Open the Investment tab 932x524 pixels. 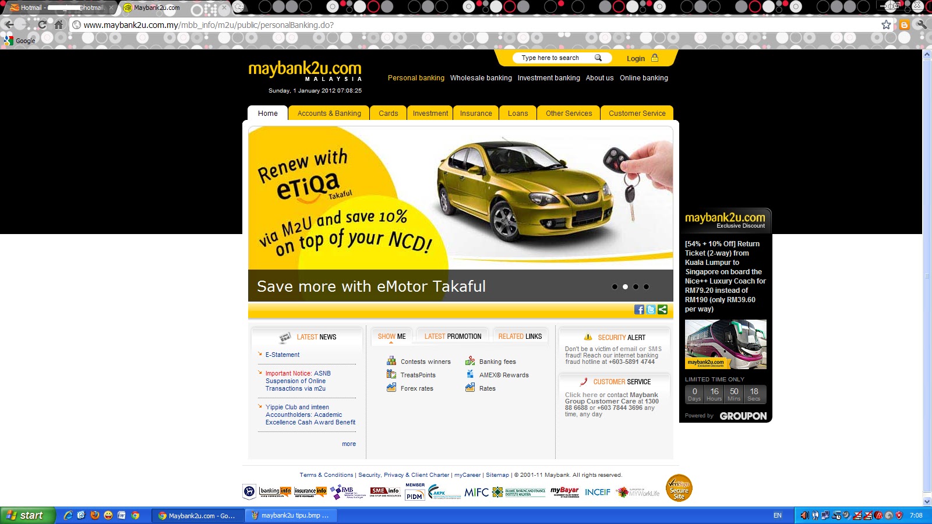430,113
